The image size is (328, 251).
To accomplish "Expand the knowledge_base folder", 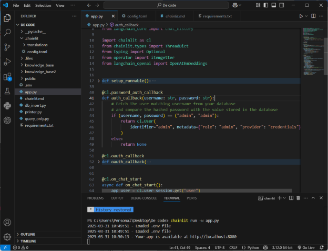I will pos(39,65).
